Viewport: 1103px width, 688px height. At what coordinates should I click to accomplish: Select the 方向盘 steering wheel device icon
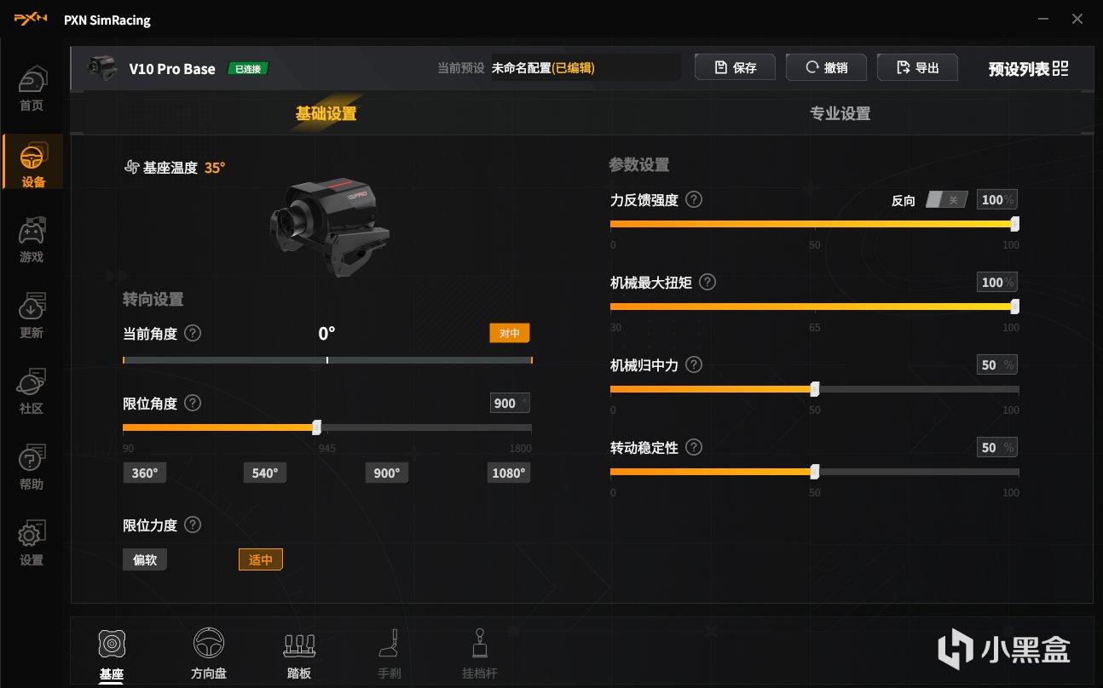[x=209, y=645]
